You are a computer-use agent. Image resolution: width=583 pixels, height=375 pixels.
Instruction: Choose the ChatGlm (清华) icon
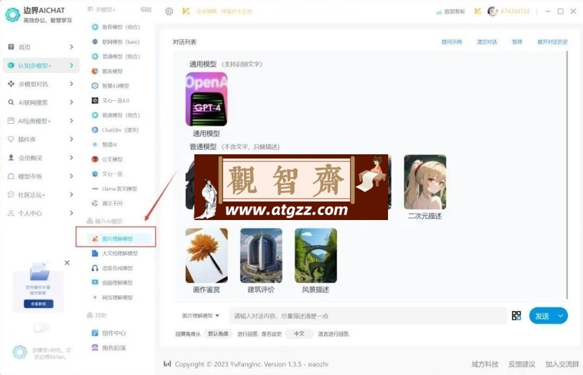(95, 130)
